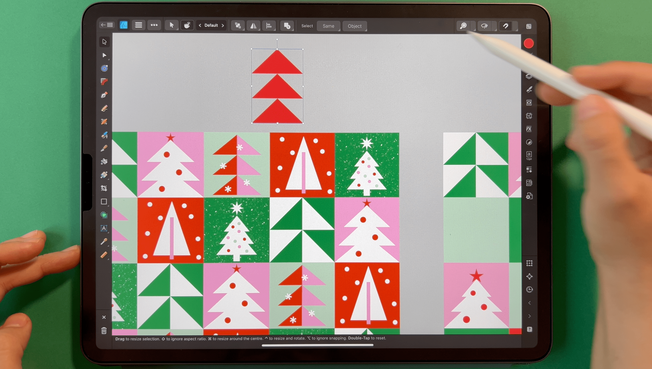The height and width of the screenshot is (369, 652).
Task: Open the Layers studio panel
Action: (529, 76)
